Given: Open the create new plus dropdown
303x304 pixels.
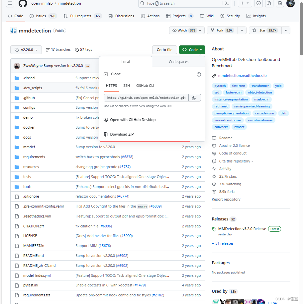Looking at the screenshot, I should (x=245, y=3).
